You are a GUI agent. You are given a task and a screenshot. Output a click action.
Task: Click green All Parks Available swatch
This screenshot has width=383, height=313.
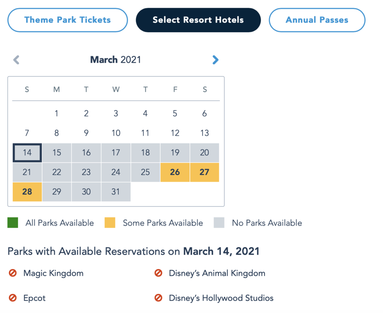tap(13, 223)
